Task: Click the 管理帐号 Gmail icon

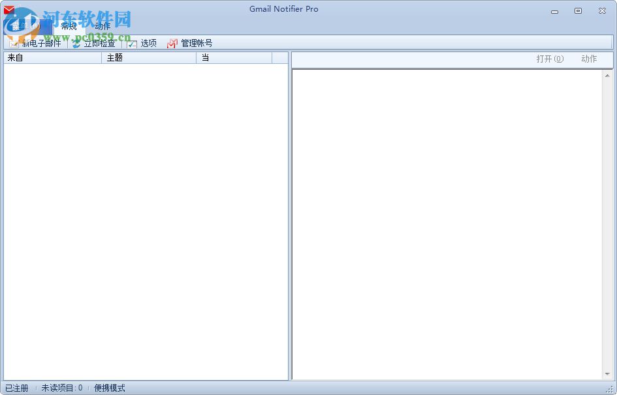Action: tap(172, 44)
